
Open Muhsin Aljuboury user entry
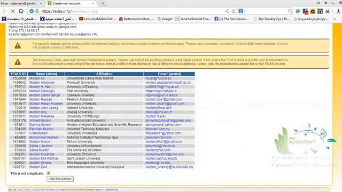[x=42, y=83]
